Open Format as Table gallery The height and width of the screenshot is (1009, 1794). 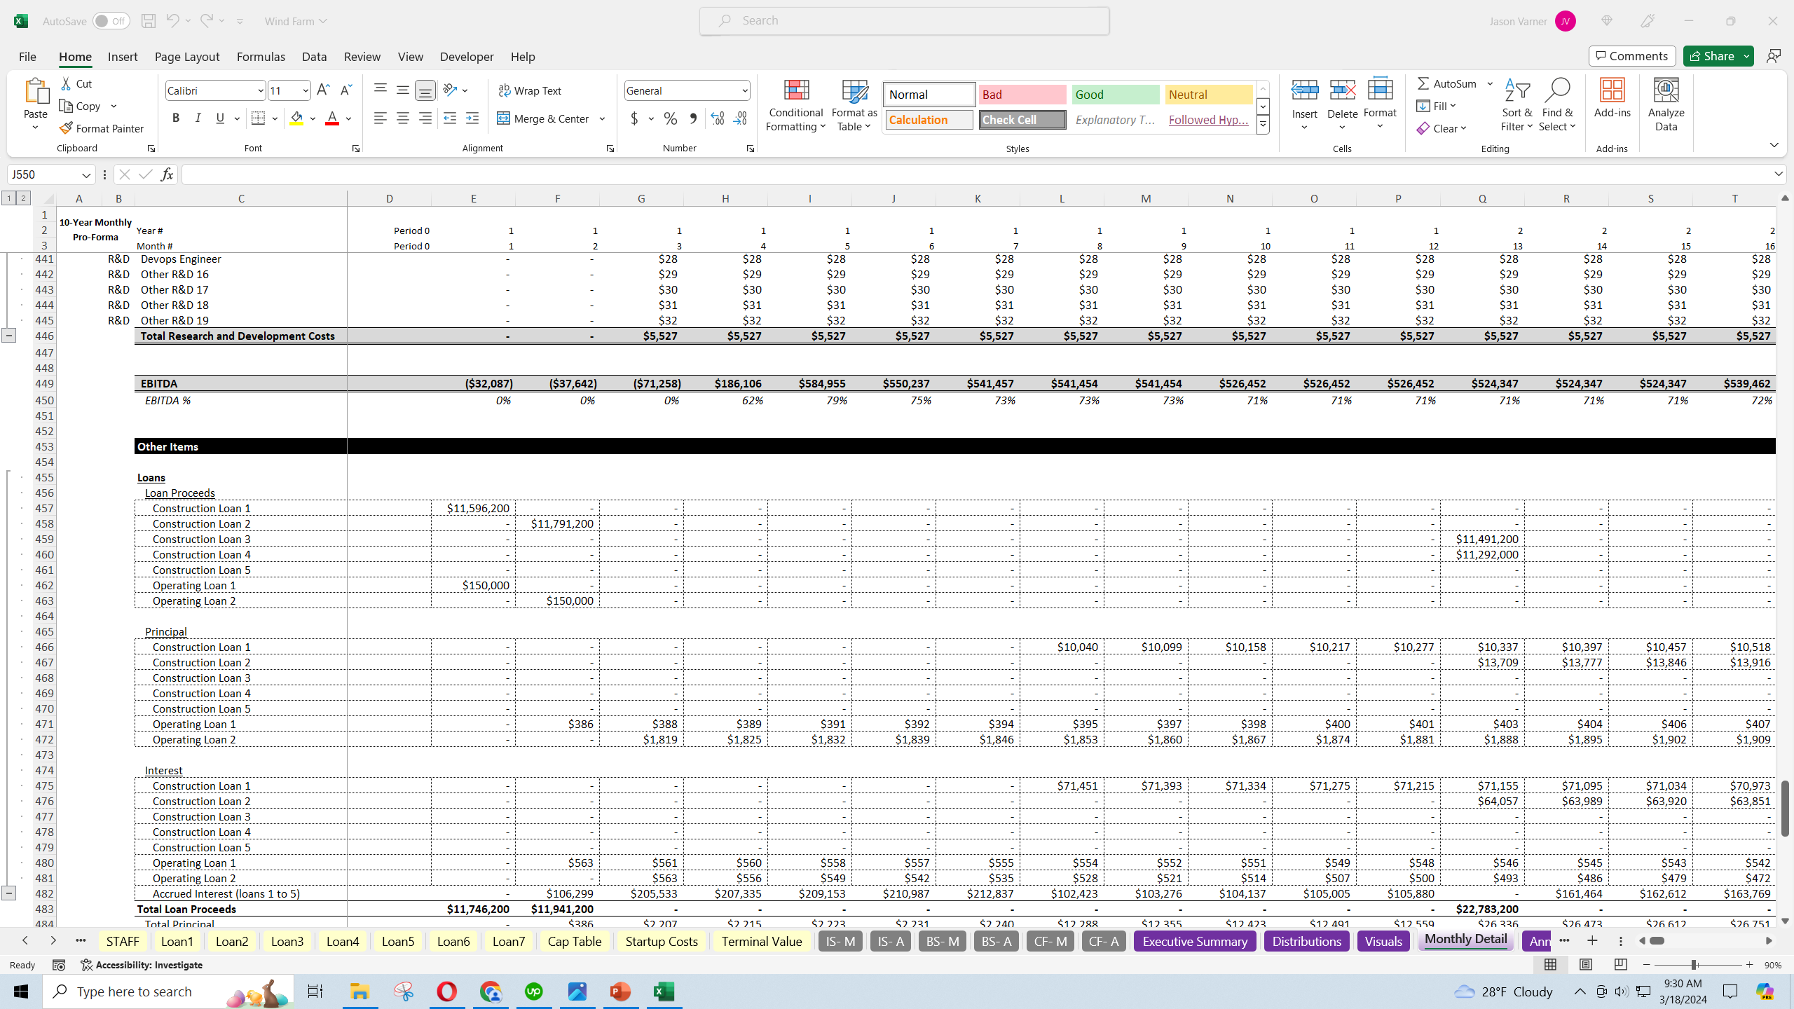pyautogui.click(x=854, y=105)
